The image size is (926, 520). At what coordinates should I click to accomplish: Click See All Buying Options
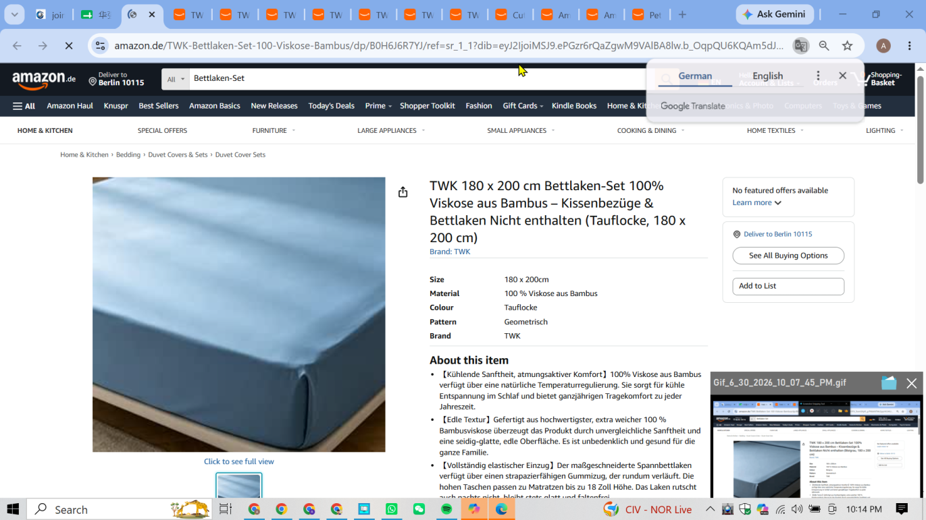pos(788,256)
